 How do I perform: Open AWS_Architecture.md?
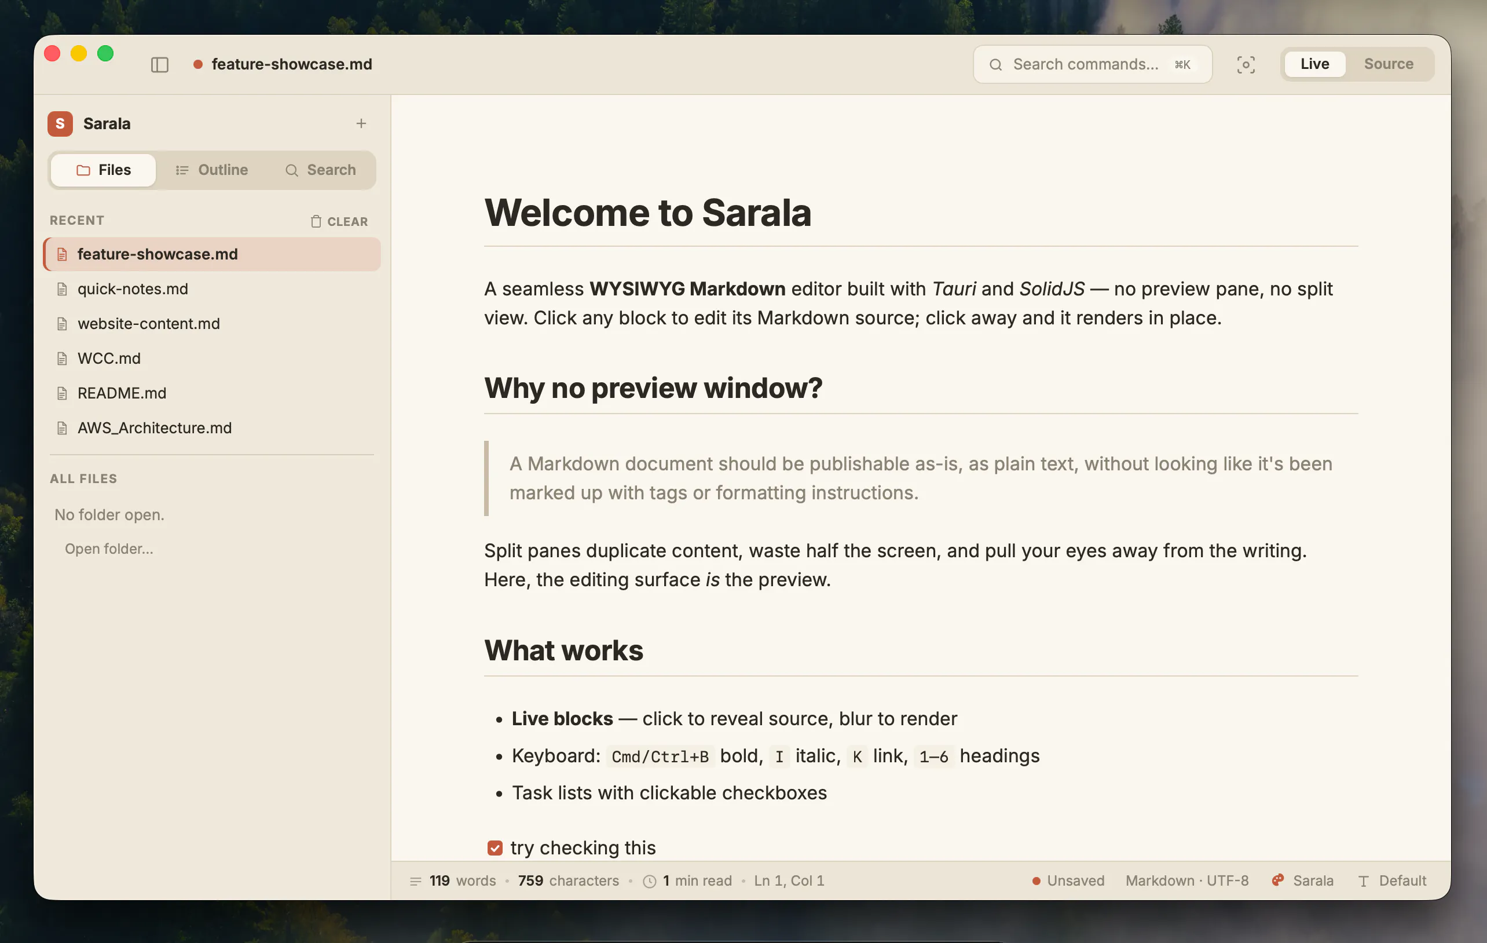point(212,427)
